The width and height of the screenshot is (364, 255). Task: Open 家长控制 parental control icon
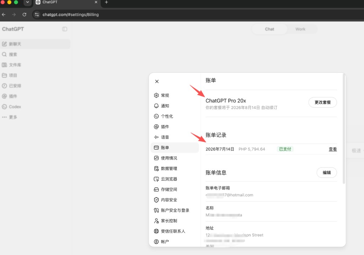[156, 221]
